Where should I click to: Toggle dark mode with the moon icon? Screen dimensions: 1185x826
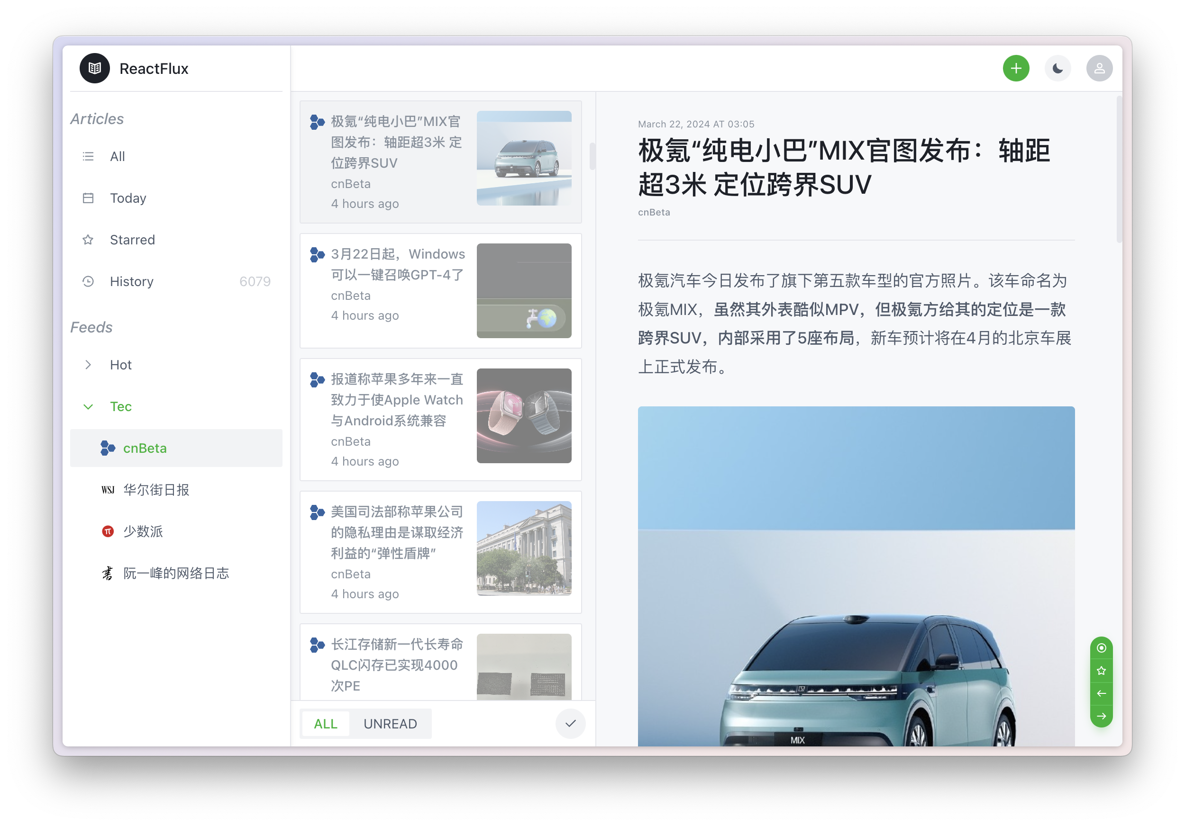(1057, 69)
